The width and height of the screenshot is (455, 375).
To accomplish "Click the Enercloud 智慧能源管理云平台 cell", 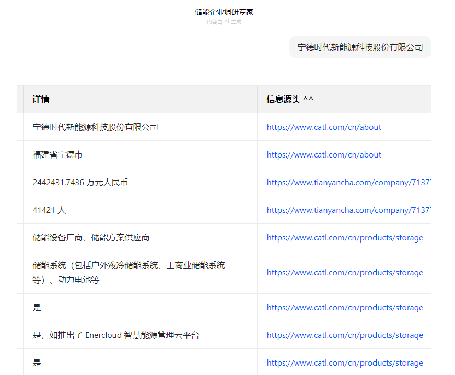I will 116,335.
